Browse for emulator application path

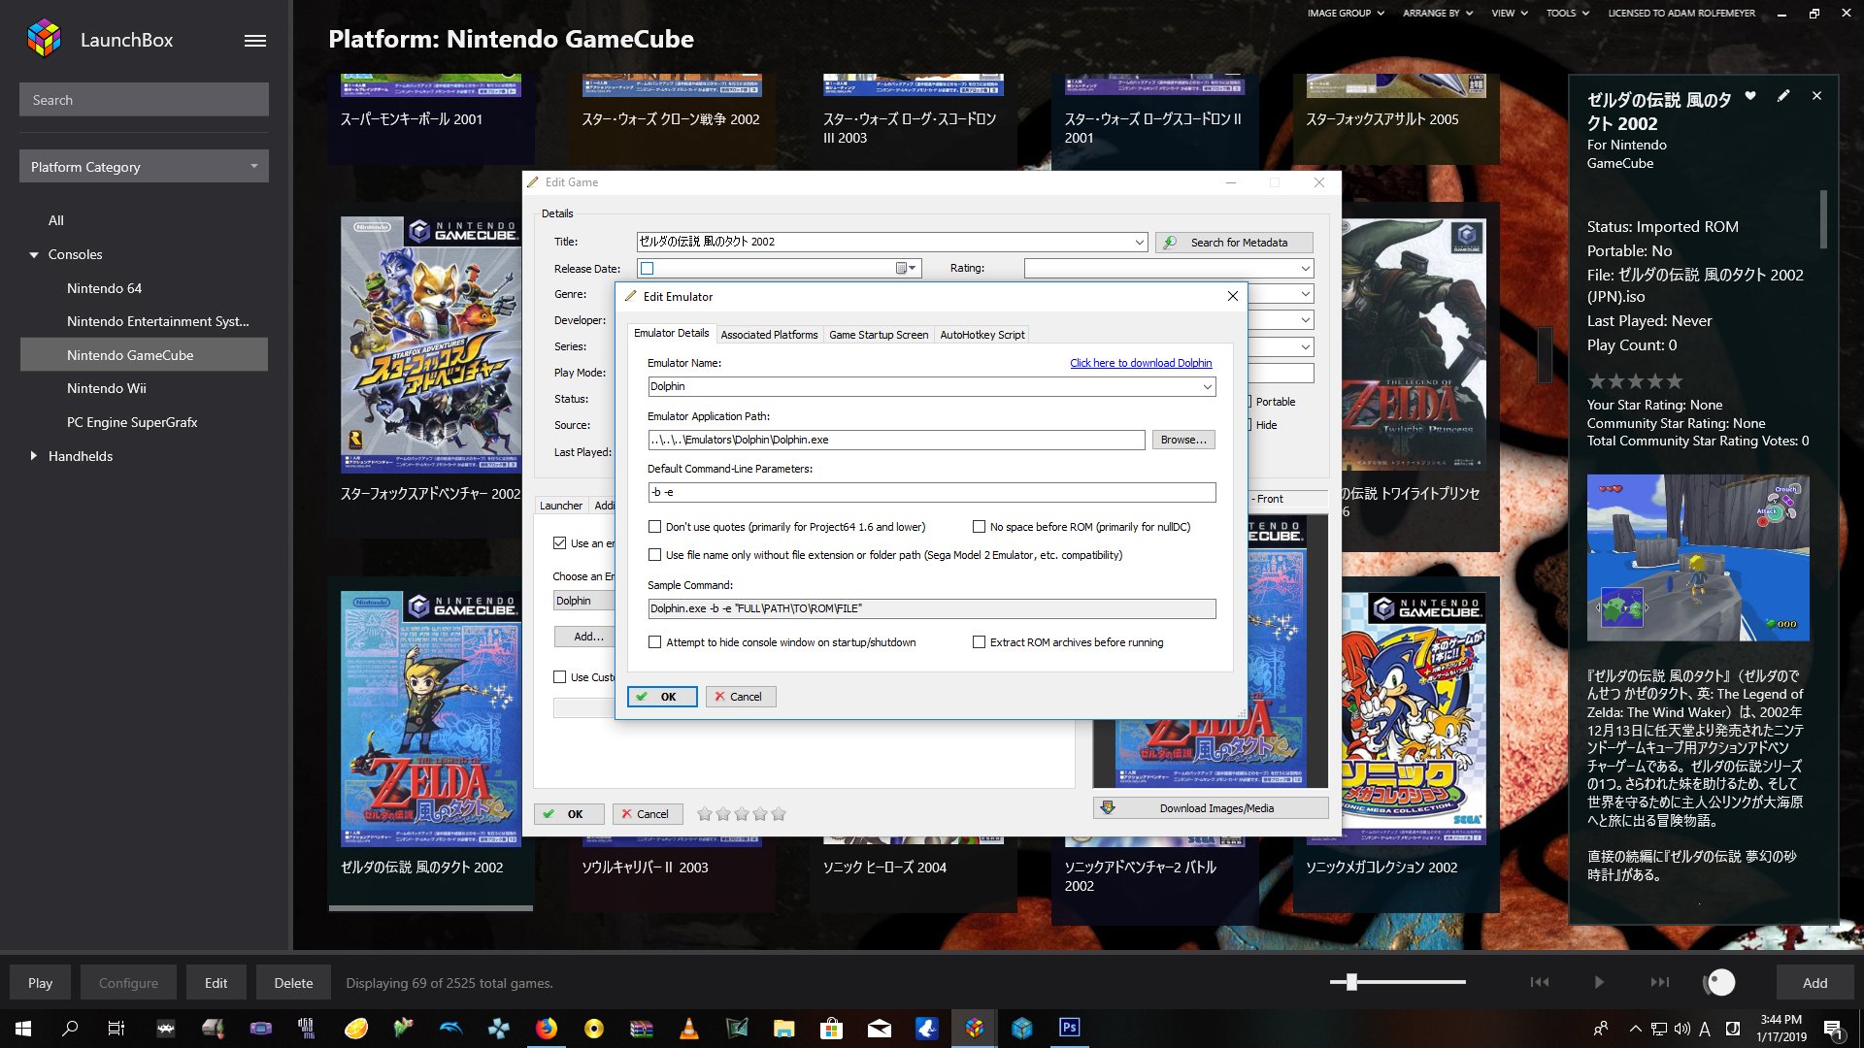[x=1183, y=440]
